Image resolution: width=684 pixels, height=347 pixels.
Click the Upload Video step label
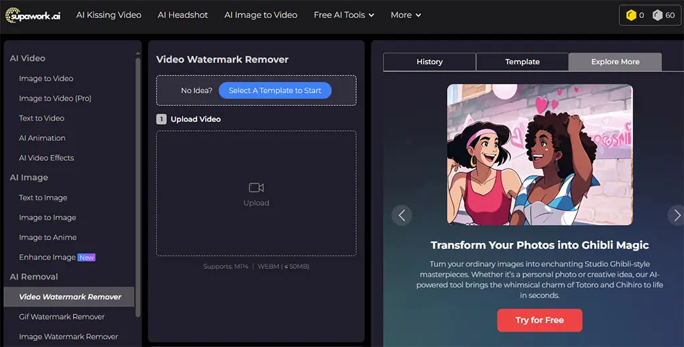pyautogui.click(x=196, y=119)
